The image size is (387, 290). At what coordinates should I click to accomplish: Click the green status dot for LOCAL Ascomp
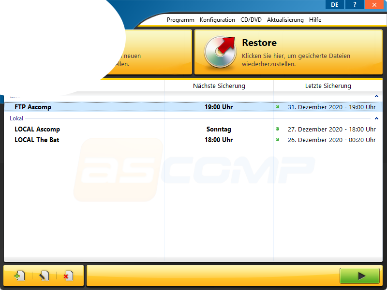[277, 129]
